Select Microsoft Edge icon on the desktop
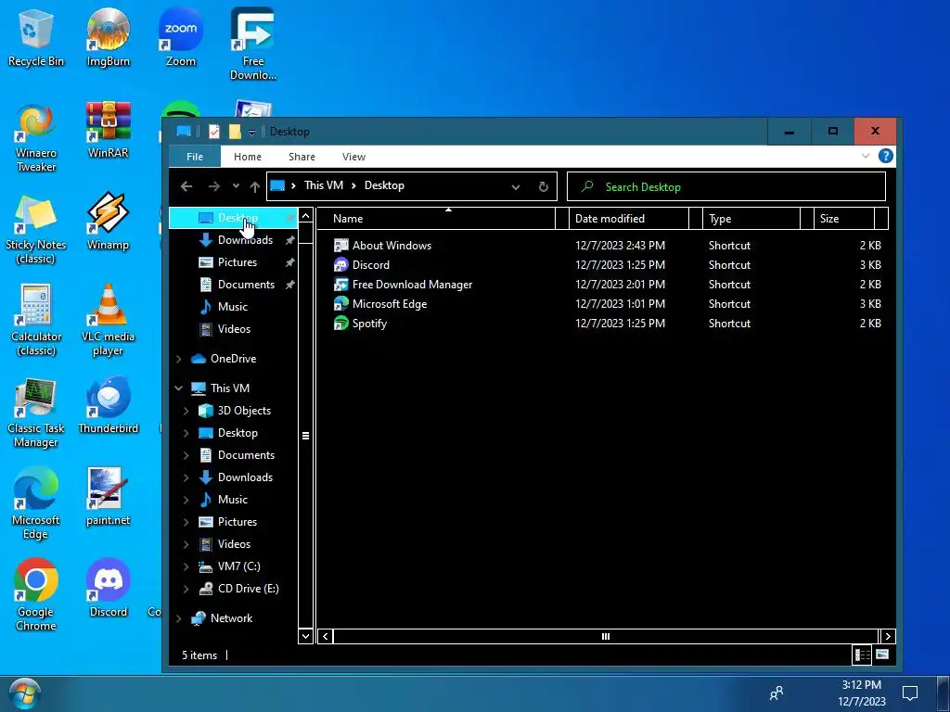Screen dimensions: 950x712 [x=35, y=503]
